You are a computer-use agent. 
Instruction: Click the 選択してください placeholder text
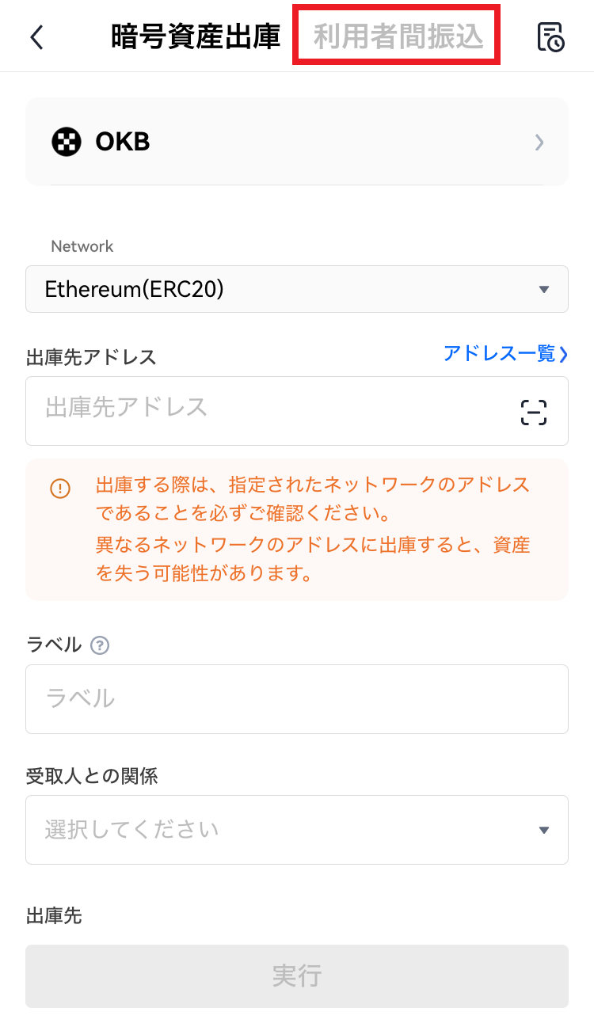131,830
